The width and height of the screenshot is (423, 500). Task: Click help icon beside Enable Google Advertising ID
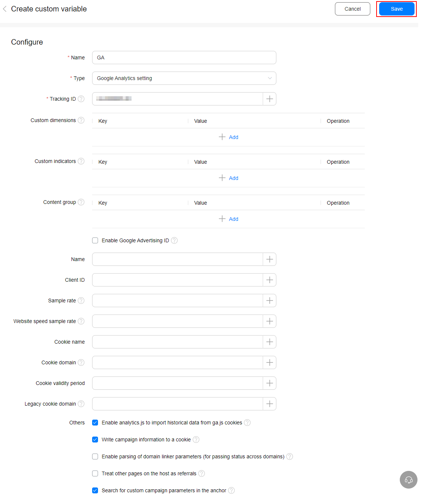[174, 240]
